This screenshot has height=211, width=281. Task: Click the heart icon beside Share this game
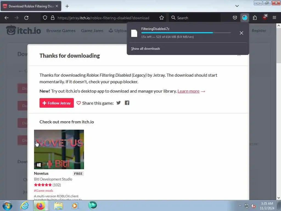(78, 103)
